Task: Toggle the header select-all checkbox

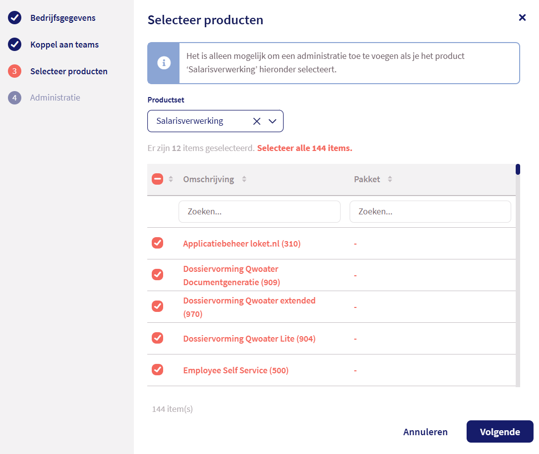Action: 157,179
